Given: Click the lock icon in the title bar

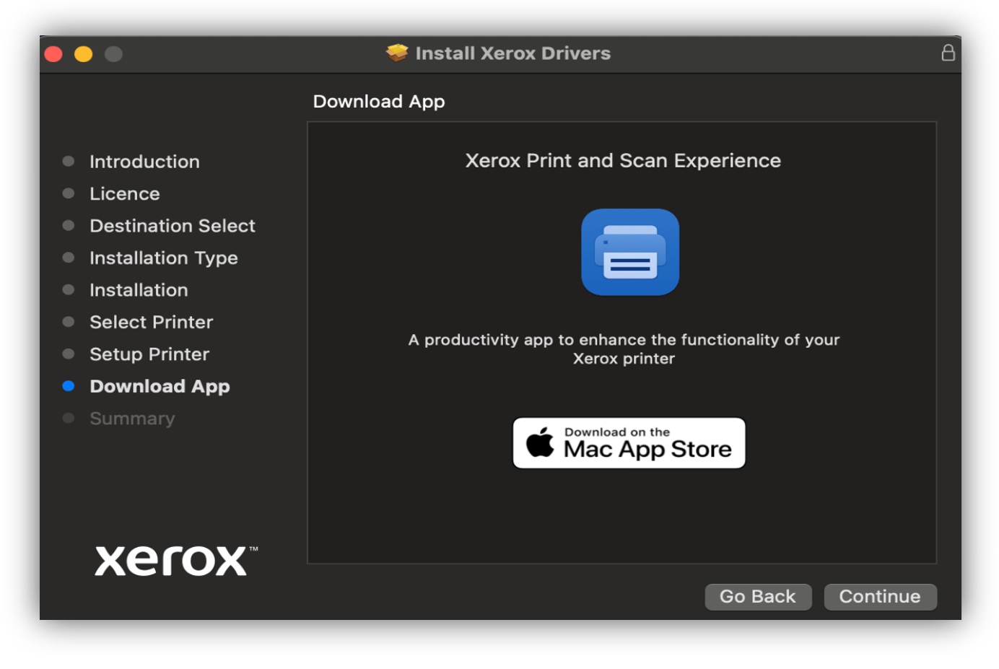Looking at the screenshot, I should pyautogui.click(x=948, y=53).
